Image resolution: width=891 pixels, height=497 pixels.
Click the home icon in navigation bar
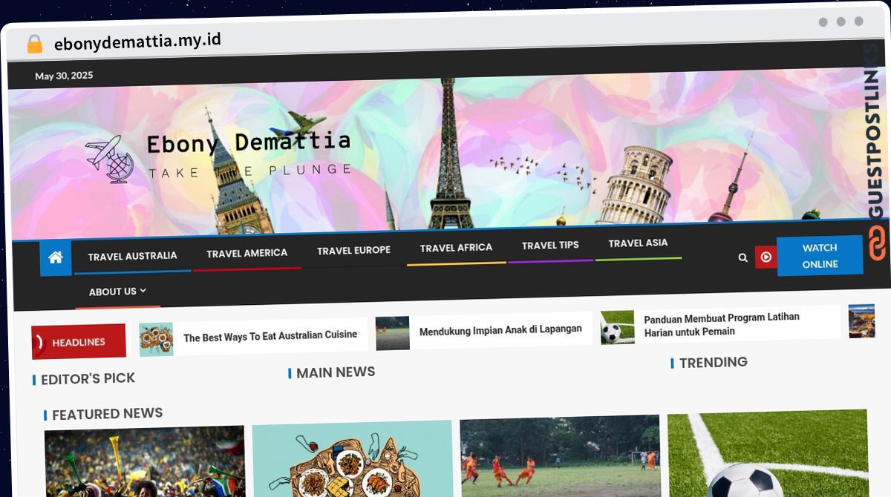pyautogui.click(x=56, y=257)
